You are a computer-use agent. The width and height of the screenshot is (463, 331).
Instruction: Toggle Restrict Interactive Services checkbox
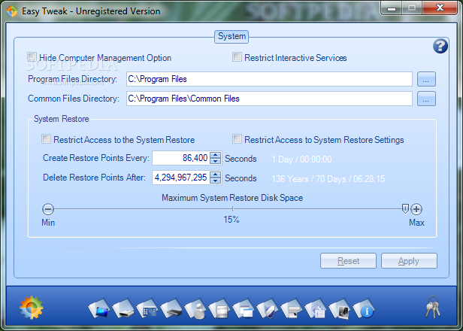point(237,57)
